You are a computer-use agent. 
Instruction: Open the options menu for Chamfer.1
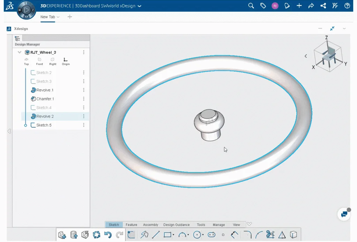84,99
